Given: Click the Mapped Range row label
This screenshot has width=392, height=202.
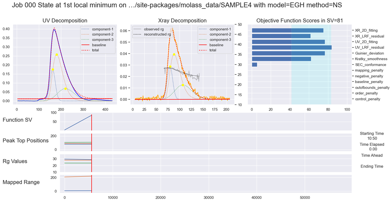Looking at the screenshot, I should coord(21,182).
